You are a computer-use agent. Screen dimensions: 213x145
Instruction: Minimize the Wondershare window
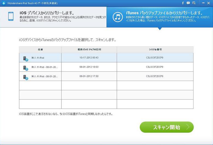(203, 3)
